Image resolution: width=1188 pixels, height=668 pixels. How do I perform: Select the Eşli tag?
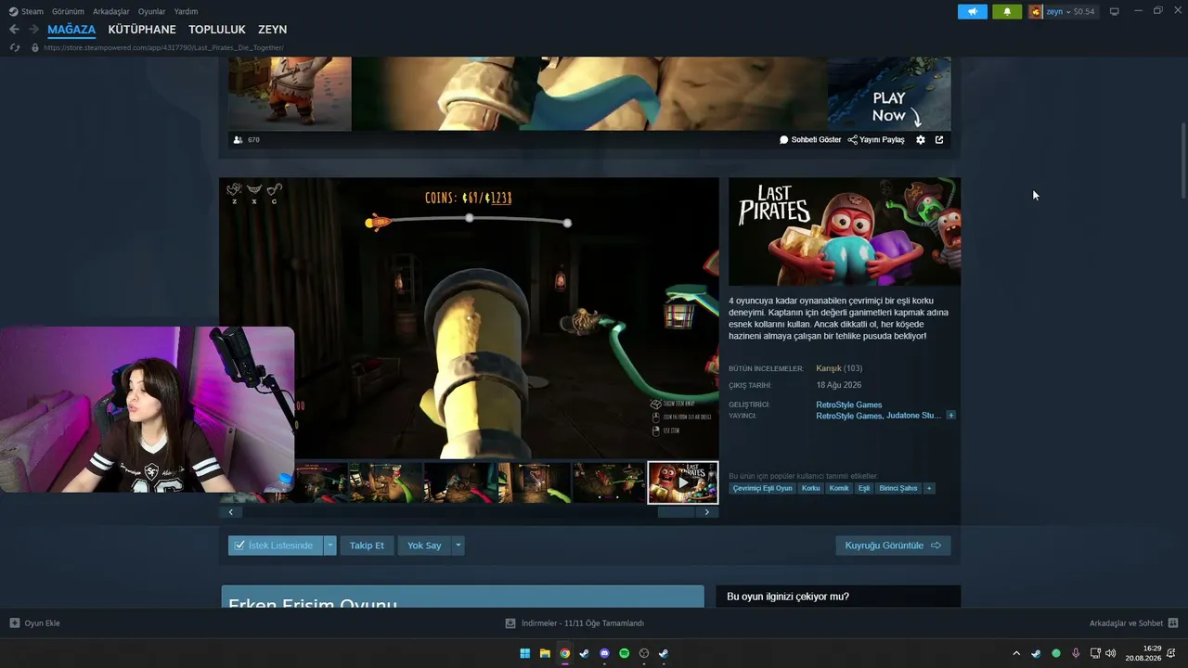click(x=864, y=488)
